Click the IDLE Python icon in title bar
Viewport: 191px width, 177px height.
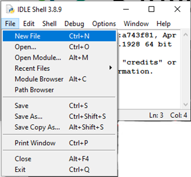tap(9, 9)
